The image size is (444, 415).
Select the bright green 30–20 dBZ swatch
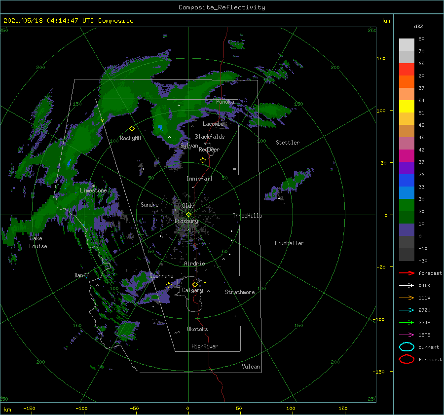[x=407, y=205]
